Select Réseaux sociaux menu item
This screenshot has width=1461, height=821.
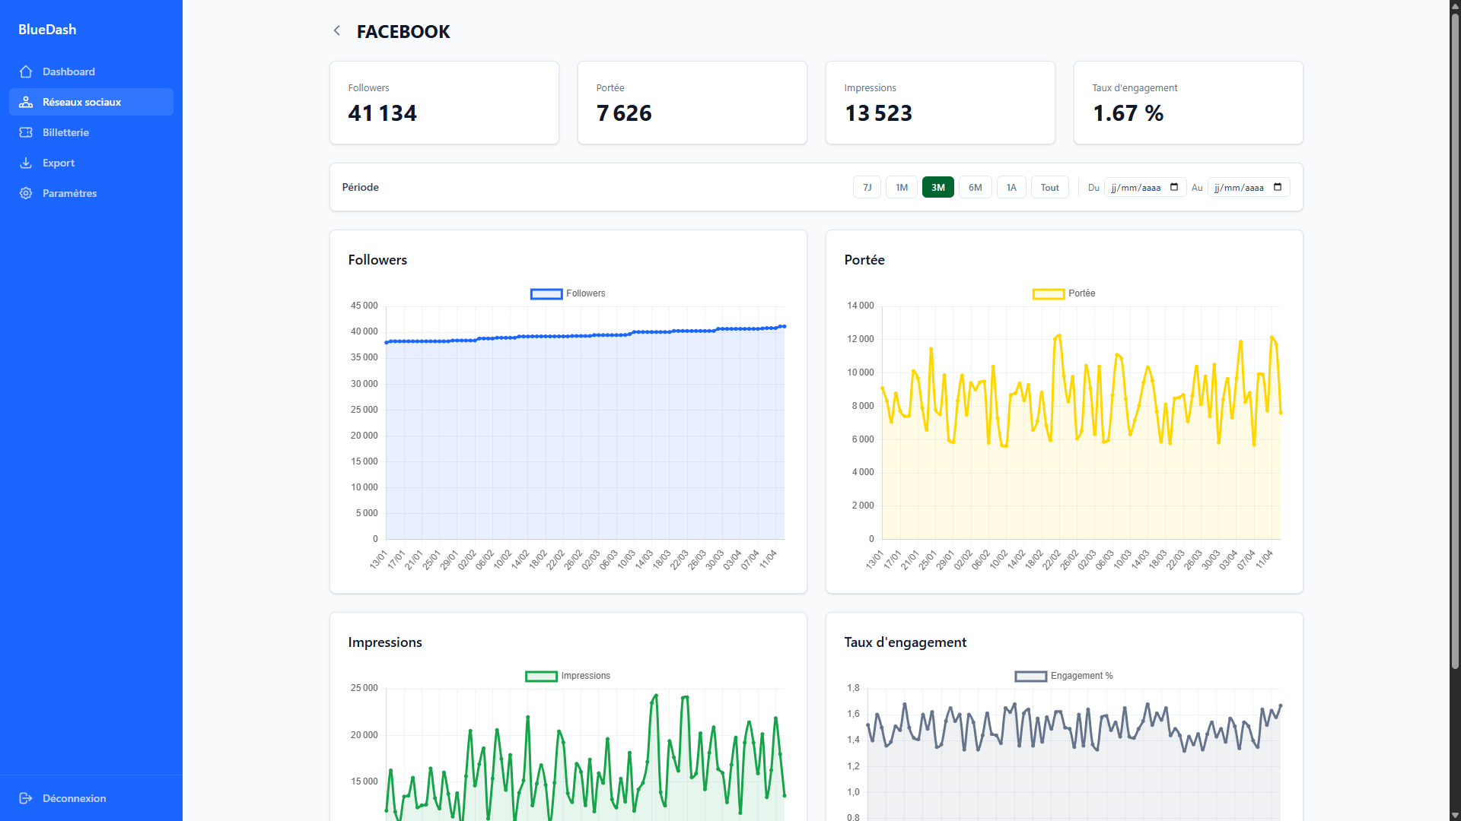91,102
